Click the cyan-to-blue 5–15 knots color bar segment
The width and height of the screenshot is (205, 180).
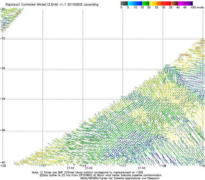pos(135,3)
